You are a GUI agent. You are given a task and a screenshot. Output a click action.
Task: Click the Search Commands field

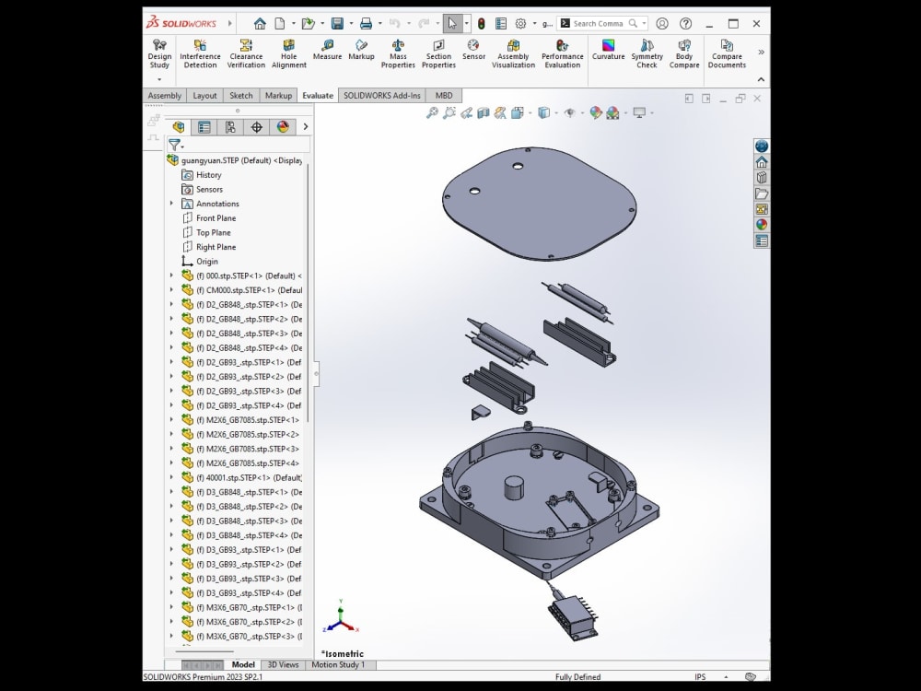[600, 24]
